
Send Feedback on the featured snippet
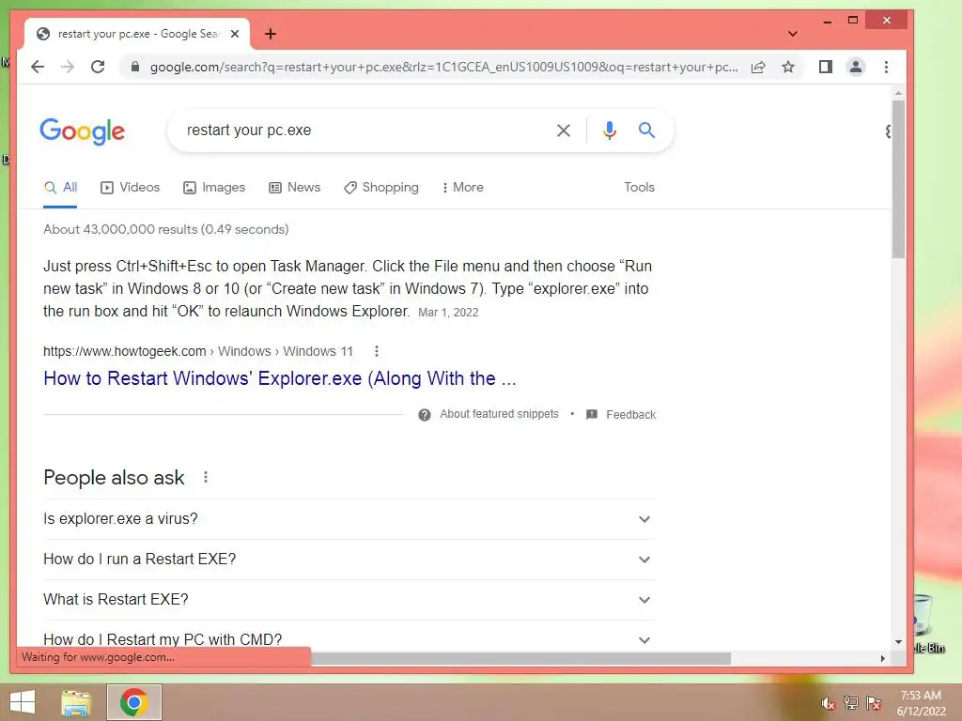click(621, 414)
